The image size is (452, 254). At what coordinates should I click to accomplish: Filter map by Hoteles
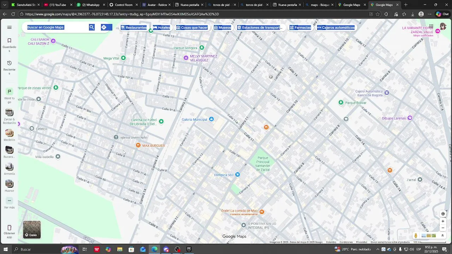point(161,28)
